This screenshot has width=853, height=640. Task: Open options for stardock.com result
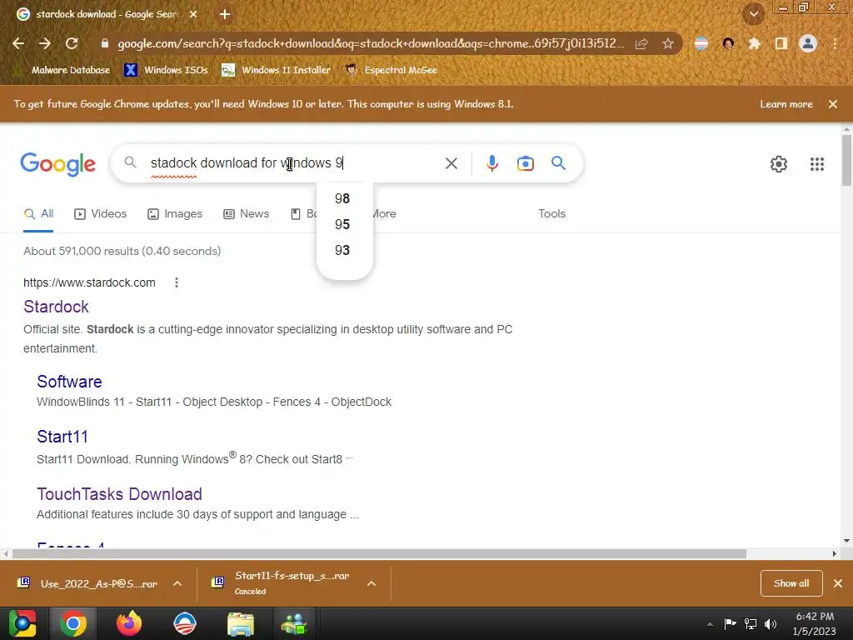coord(177,282)
